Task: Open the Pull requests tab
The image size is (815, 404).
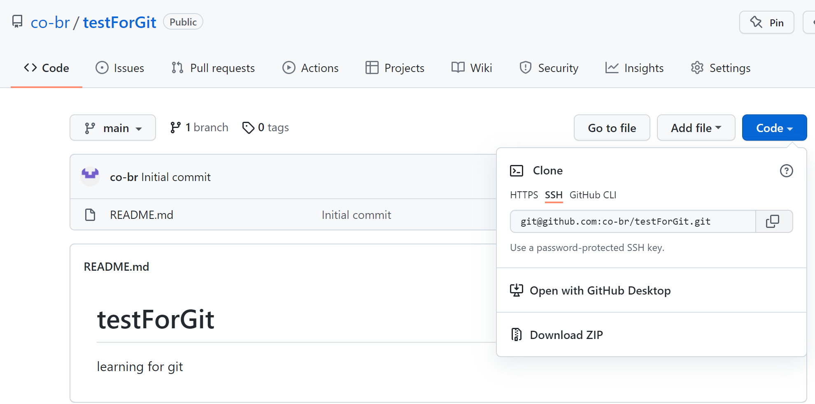Action: click(x=213, y=68)
